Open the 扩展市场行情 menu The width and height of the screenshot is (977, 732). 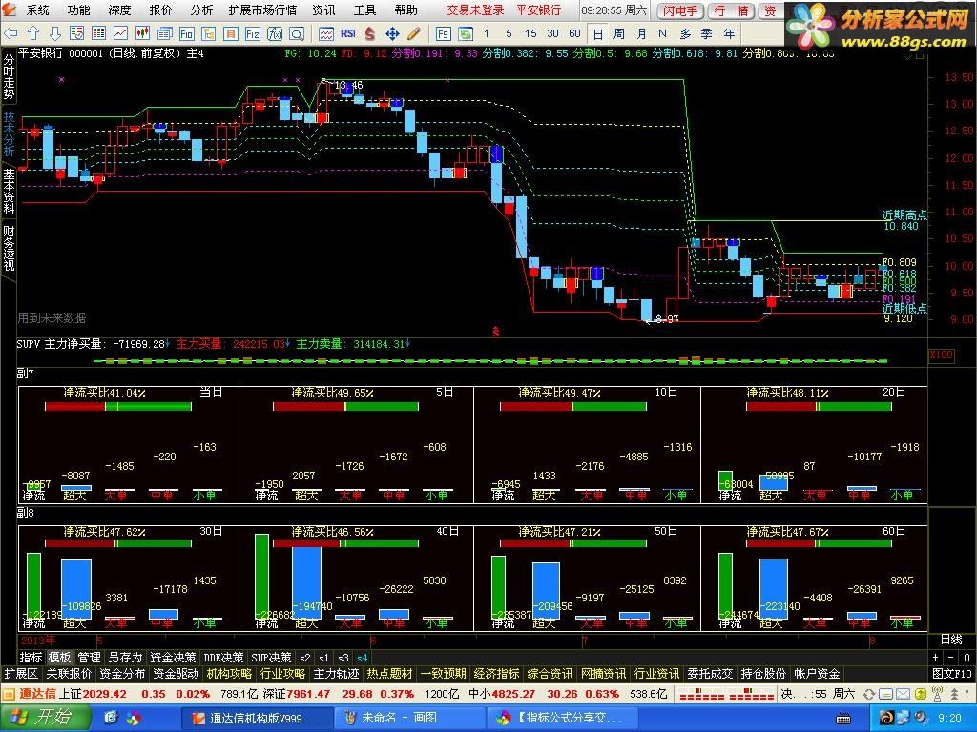click(263, 10)
